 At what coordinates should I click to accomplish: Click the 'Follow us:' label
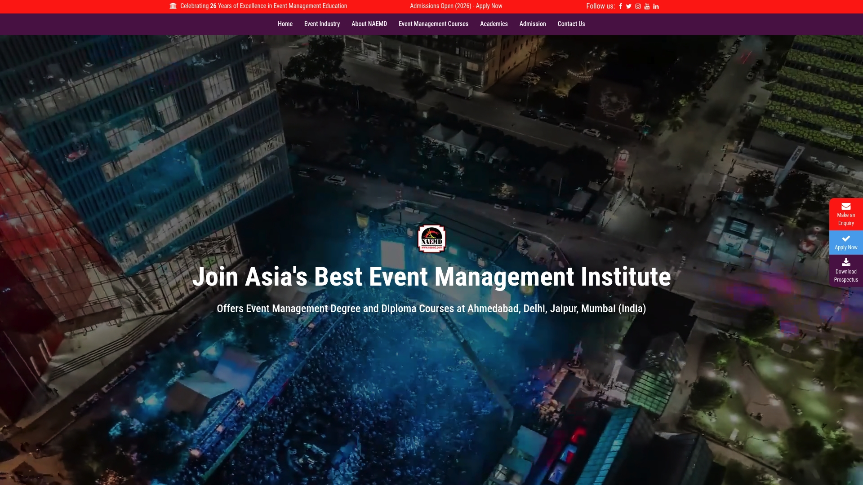[601, 6]
